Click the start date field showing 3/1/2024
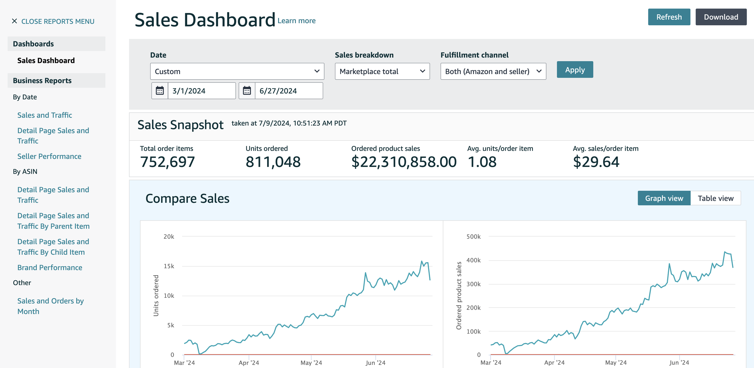 [x=201, y=90]
